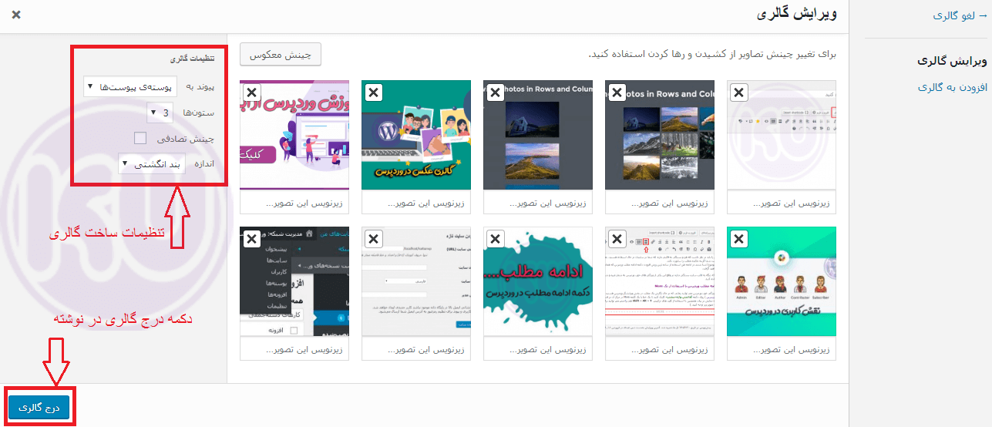Click the 'درج گالری' insert gallery button
The height and width of the screenshot is (427, 992).
point(39,407)
